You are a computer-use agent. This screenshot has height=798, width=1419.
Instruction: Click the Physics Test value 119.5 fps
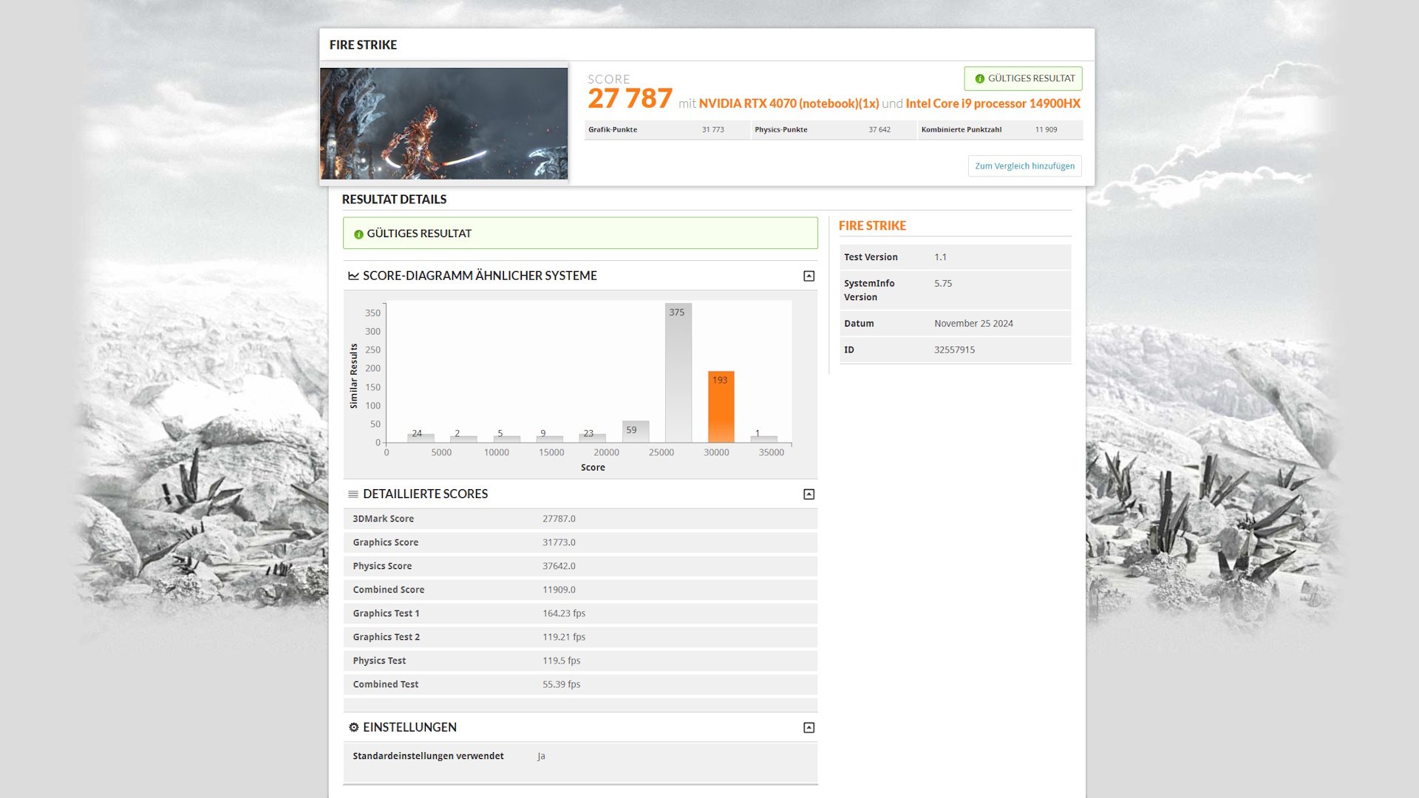(x=562, y=661)
